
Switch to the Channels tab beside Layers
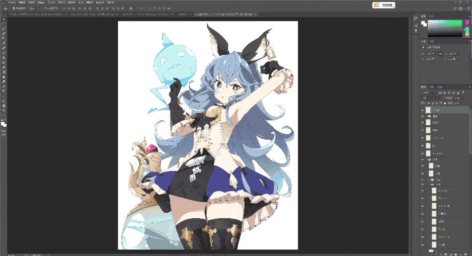(431, 87)
